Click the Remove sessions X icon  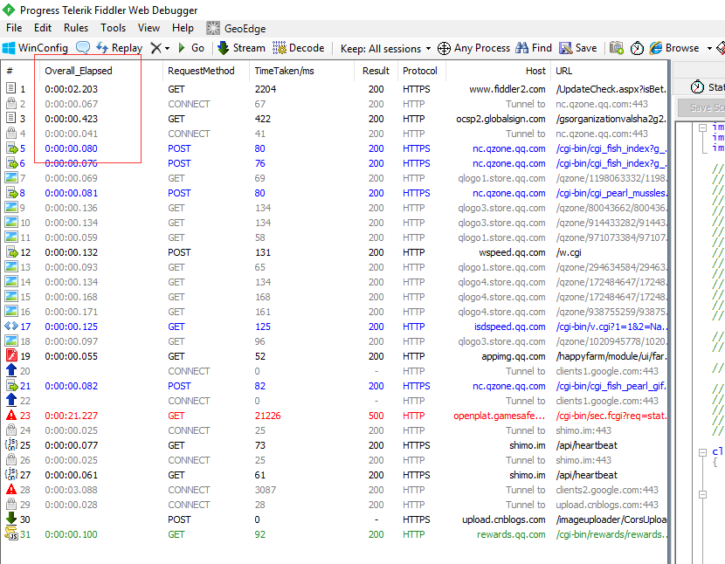click(x=156, y=48)
